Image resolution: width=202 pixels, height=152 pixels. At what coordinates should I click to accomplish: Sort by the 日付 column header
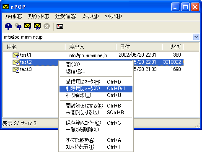tap(139, 47)
